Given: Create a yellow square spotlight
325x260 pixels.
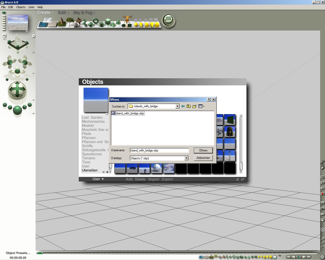Looking at the screenshot, I should point(157,25).
